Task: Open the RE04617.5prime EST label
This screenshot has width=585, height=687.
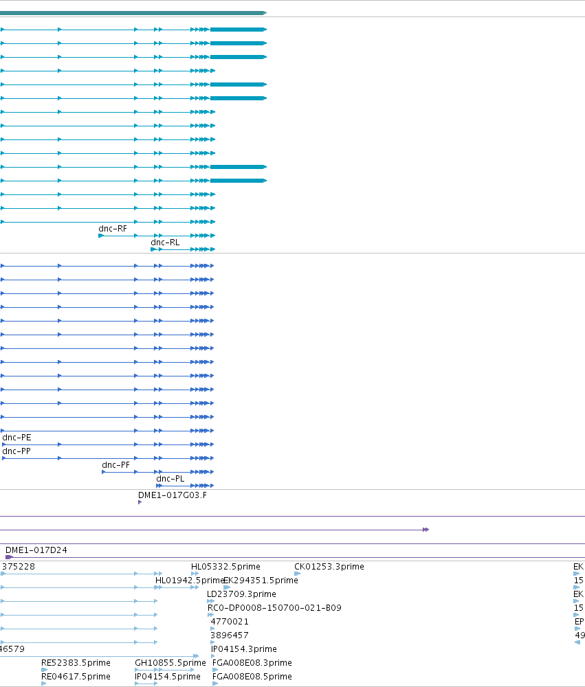Action: click(76, 677)
